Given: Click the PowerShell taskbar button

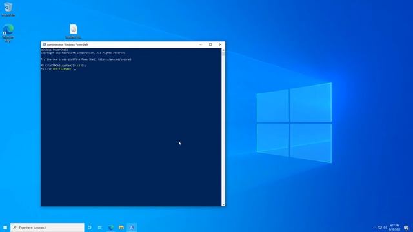Looking at the screenshot, I should [132, 227].
